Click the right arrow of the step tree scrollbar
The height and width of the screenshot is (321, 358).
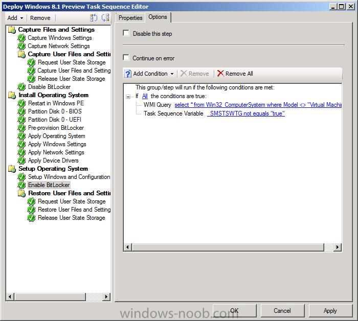[106, 296]
